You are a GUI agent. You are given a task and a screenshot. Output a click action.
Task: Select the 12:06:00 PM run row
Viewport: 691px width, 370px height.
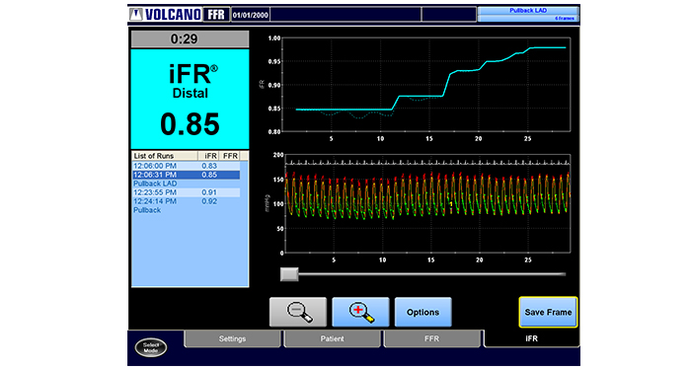187,166
